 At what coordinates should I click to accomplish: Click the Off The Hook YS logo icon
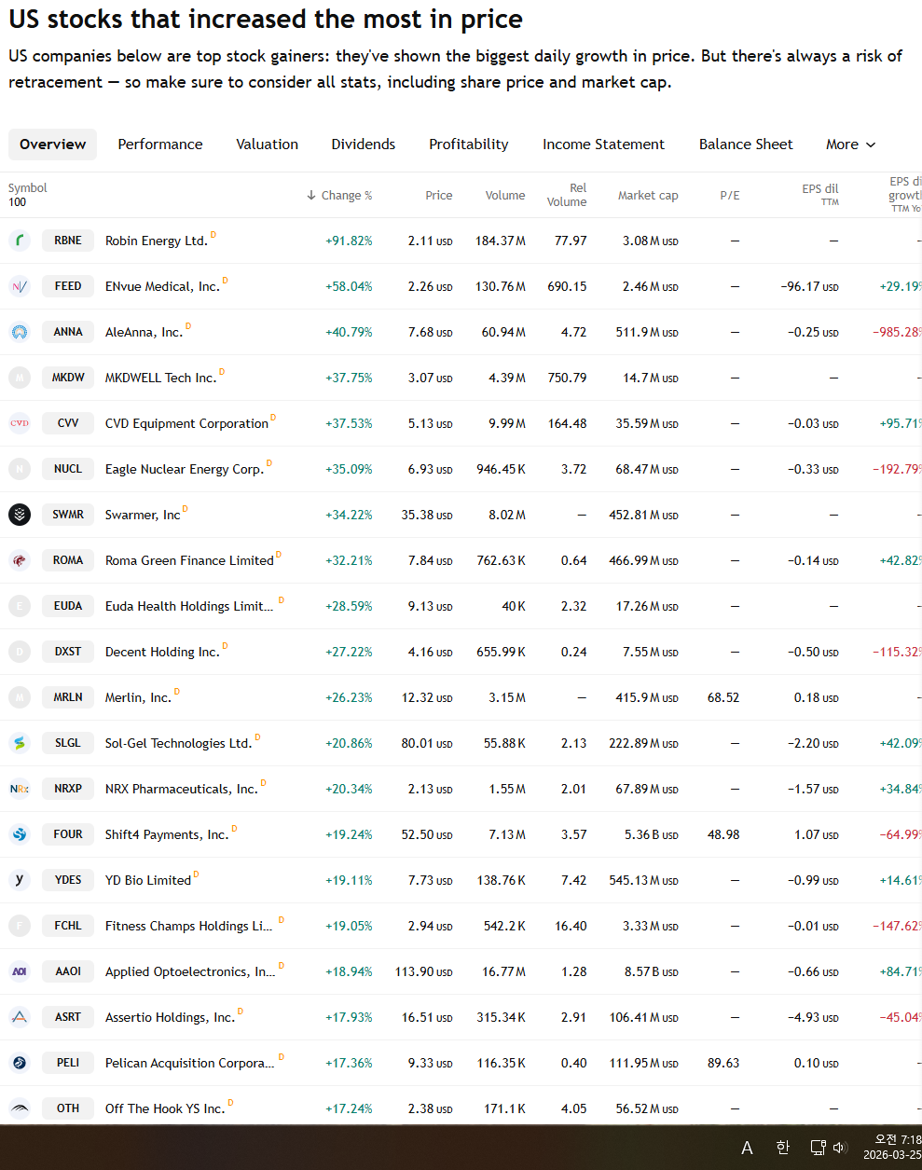coord(20,1108)
